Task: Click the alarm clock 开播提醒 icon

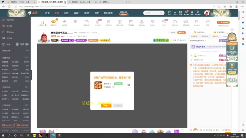Action: [x=131, y=21]
